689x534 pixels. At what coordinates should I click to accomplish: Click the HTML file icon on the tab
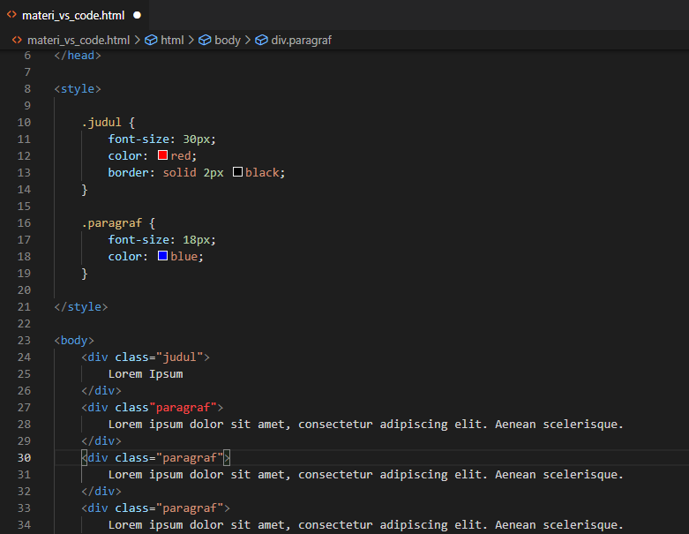(x=11, y=15)
